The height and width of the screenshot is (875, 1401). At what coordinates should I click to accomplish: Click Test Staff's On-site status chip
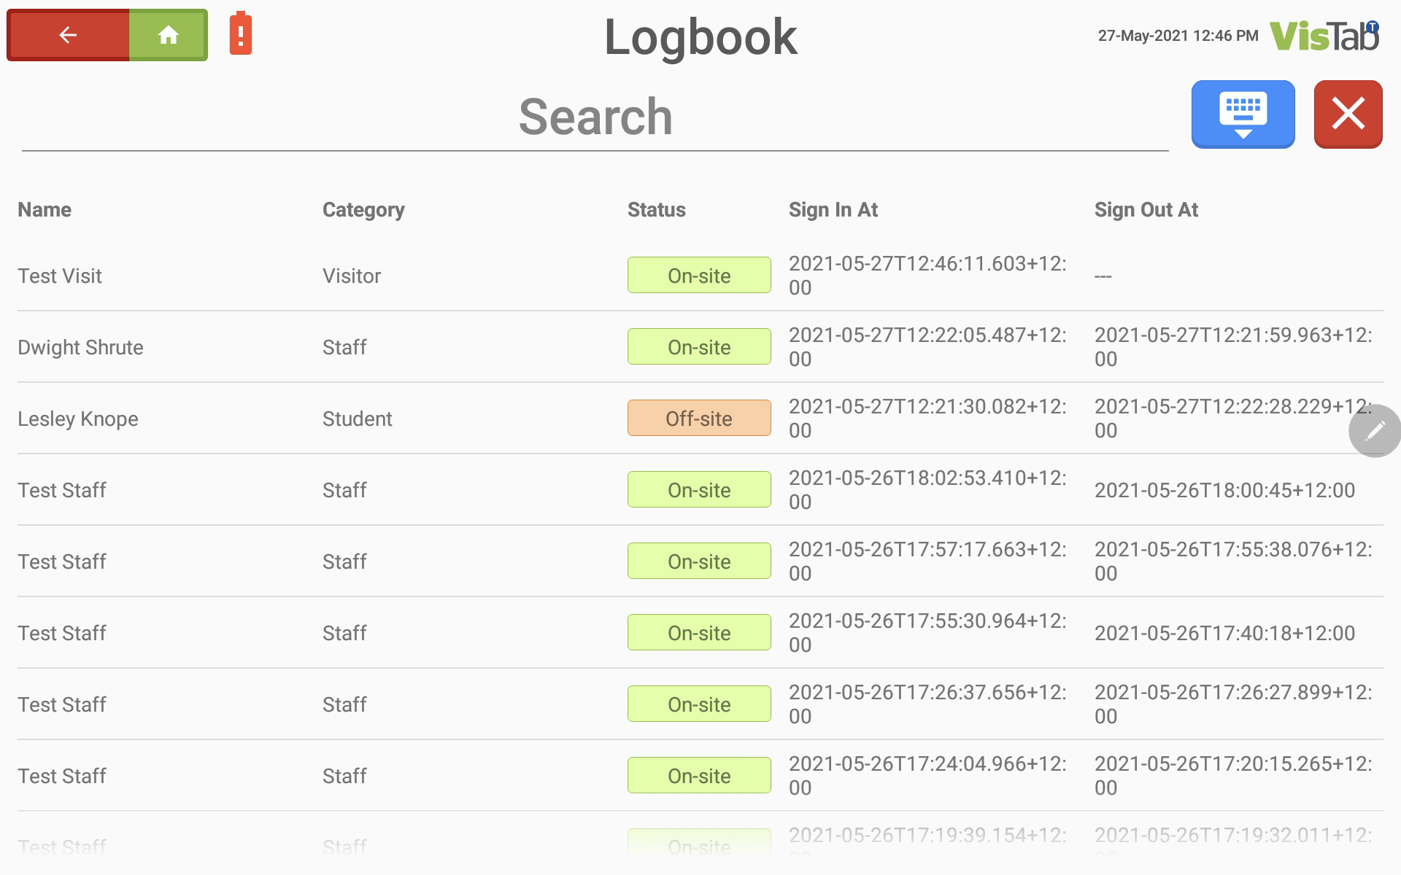click(698, 489)
